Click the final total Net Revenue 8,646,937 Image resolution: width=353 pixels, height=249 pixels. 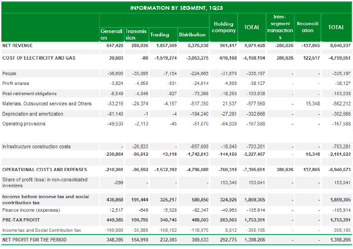pyautogui.click(x=339, y=46)
